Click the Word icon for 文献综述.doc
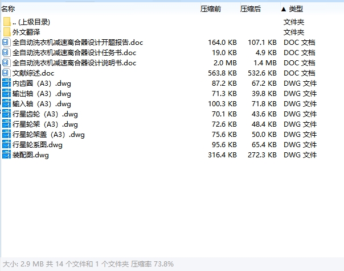The image size is (344, 271). point(6,73)
